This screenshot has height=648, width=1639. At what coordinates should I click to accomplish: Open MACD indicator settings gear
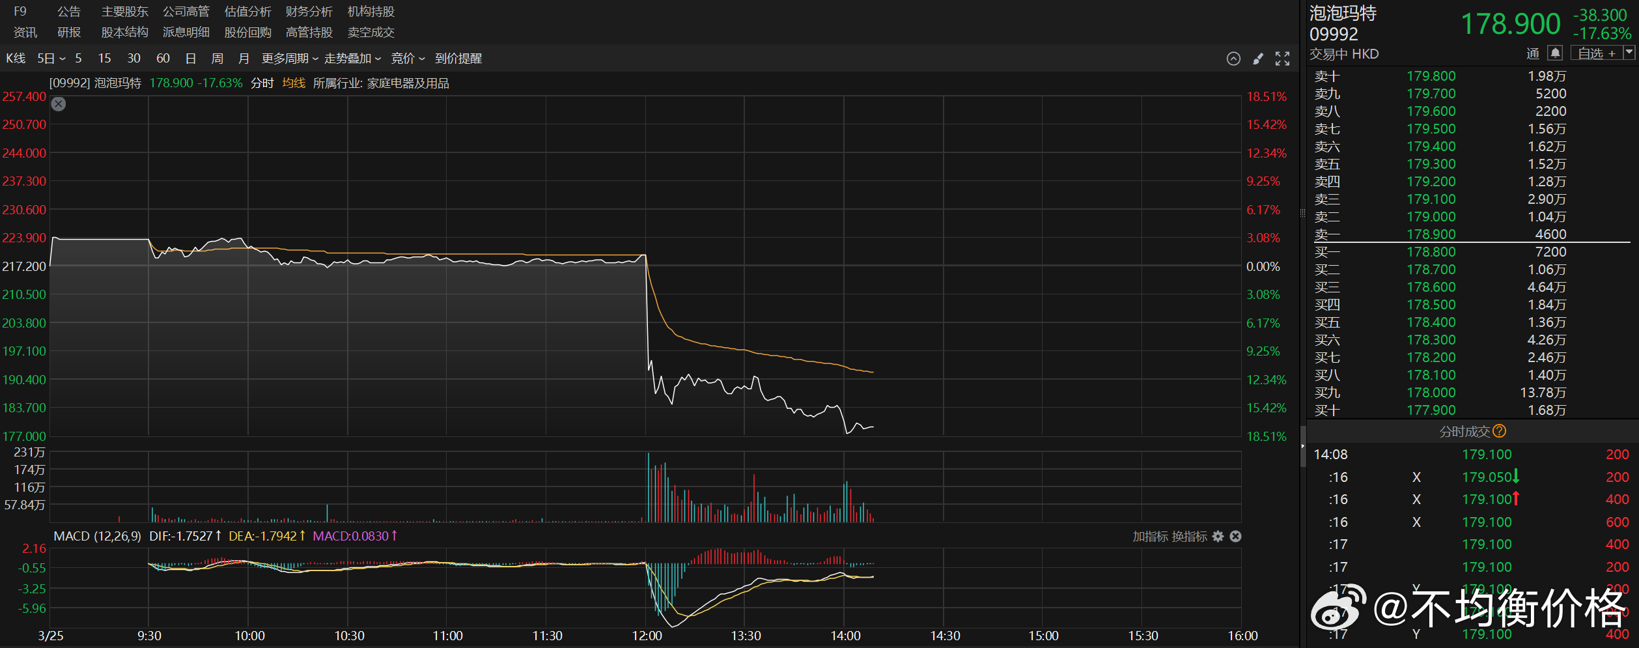point(1218,536)
